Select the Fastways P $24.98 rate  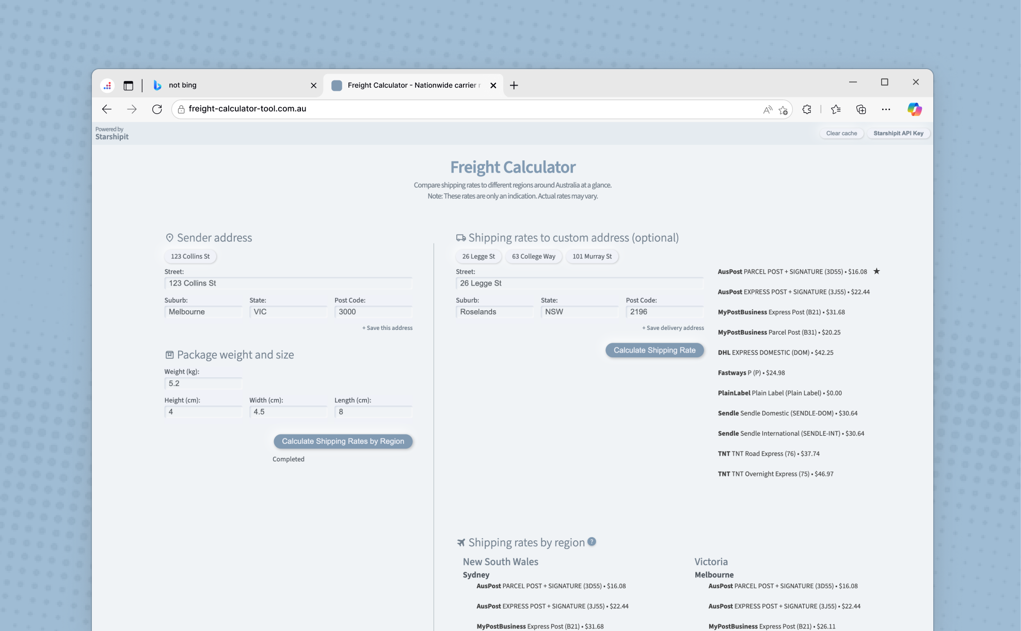[751, 373]
